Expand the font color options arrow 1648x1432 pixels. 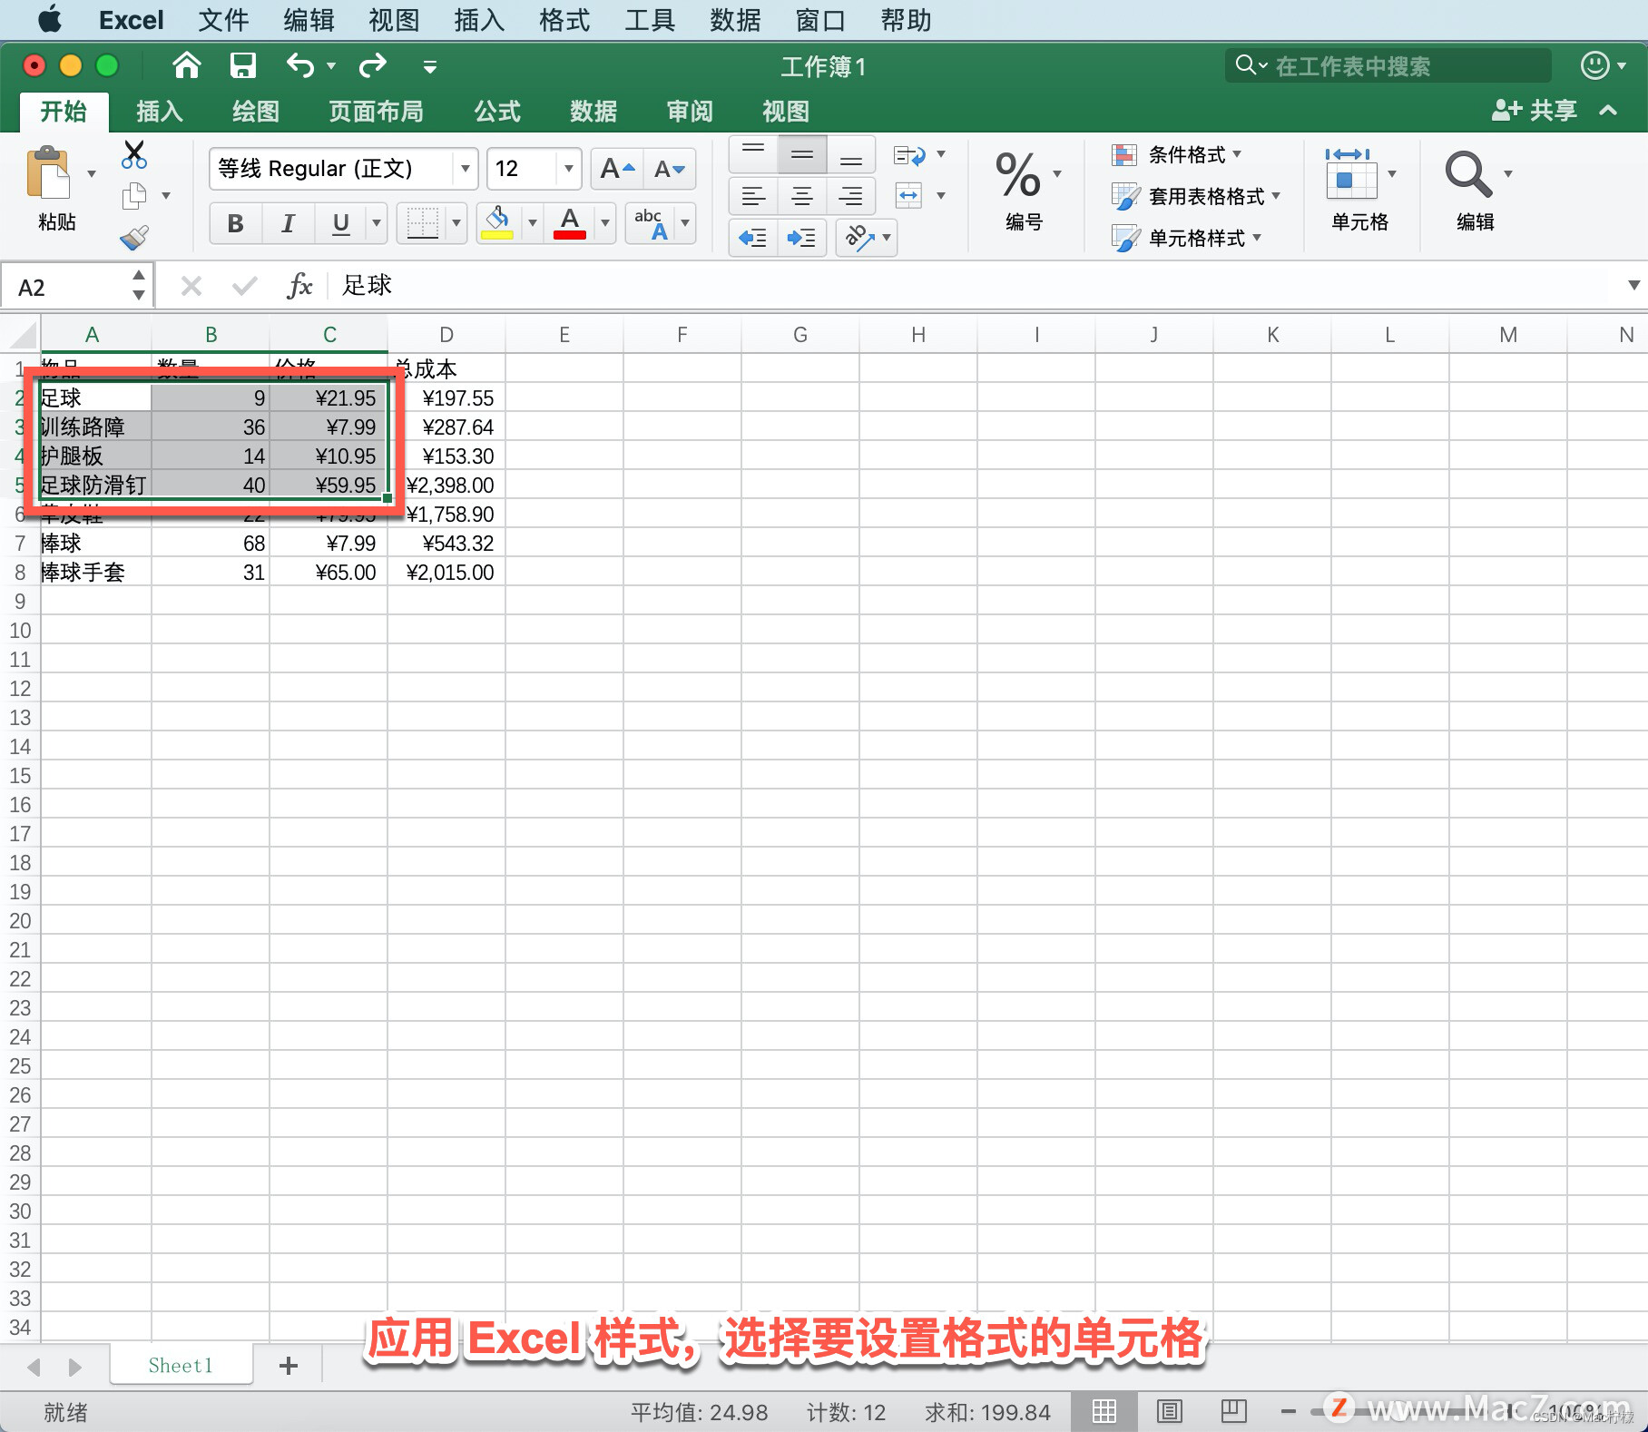click(x=605, y=223)
